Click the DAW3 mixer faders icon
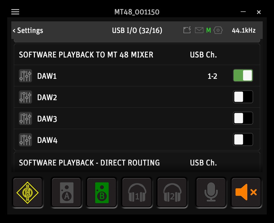The width and height of the screenshot is (274, 223). click(25, 119)
